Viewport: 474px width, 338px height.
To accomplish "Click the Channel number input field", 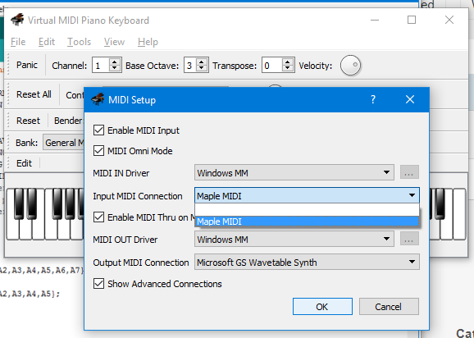I will [101, 66].
